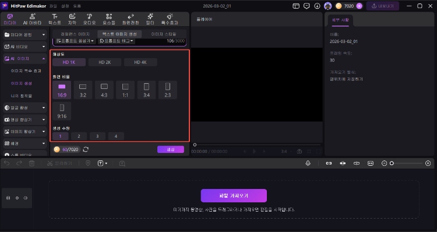
Task: Open the 화면전환 (Transitions) tool
Action: pos(131,19)
